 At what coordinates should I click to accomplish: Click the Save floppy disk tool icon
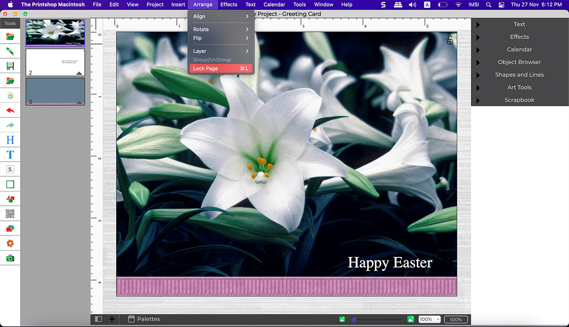tap(10, 66)
